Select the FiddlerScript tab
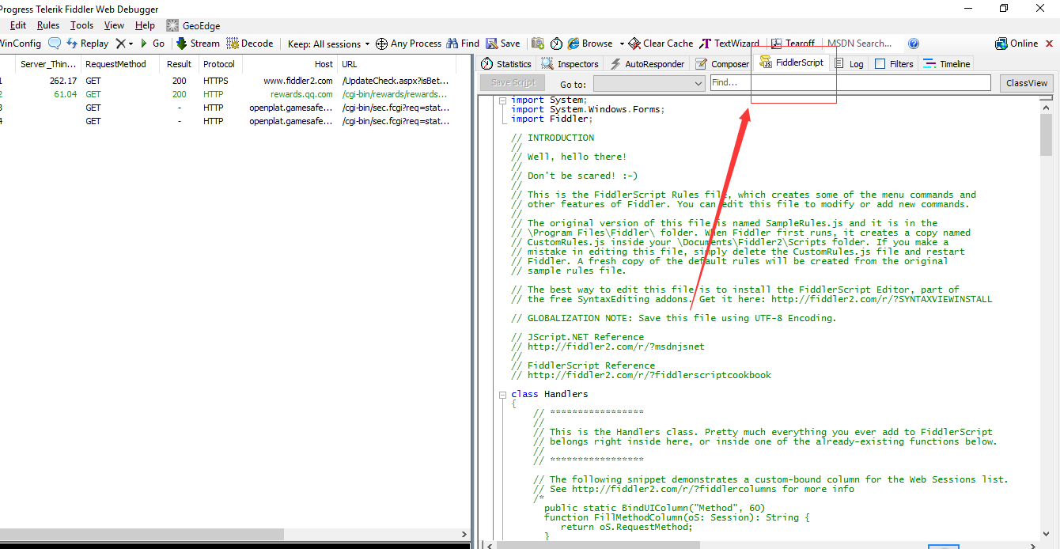Image resolution: width=1060 pixels, height=549 pixels. [x=792, y=62]
